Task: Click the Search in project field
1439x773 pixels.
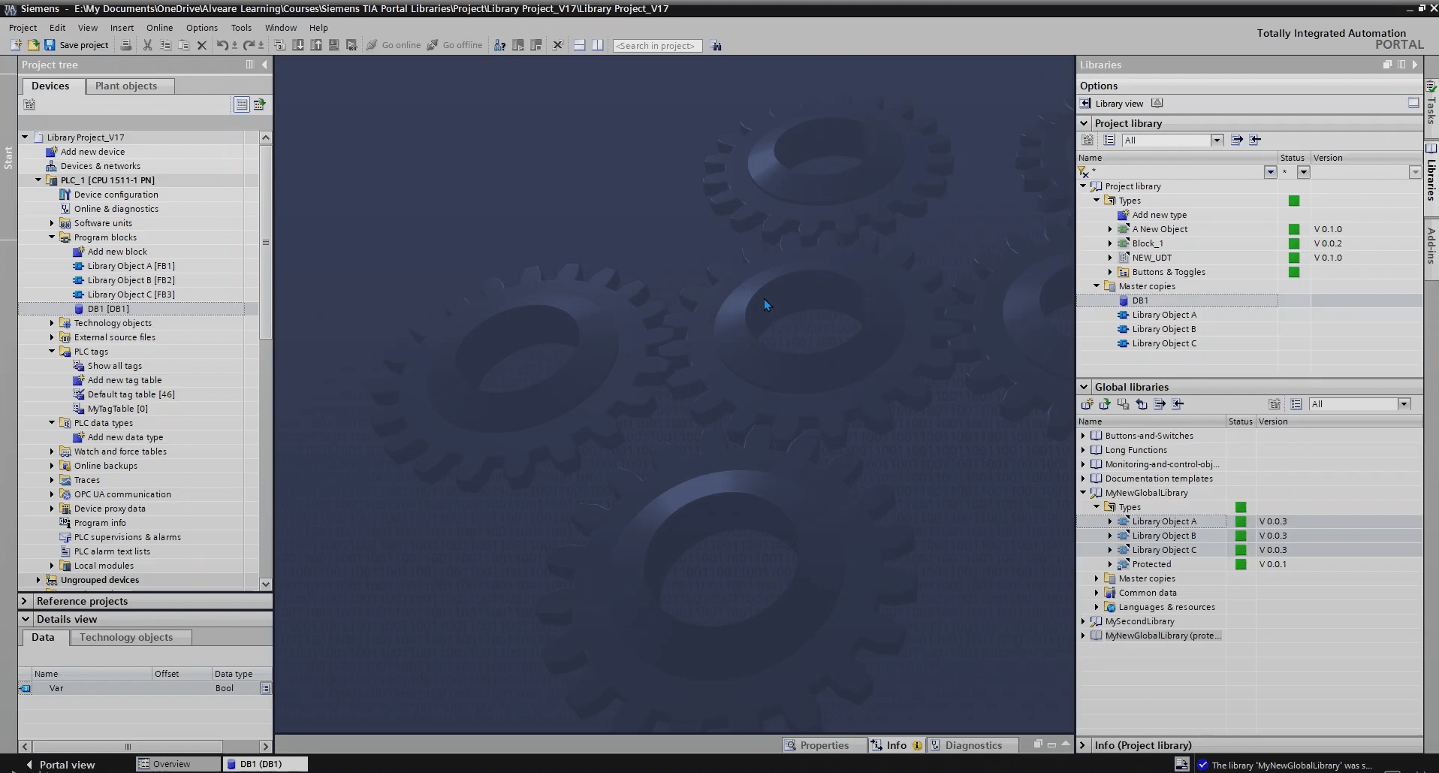Action: coord(657,46)
